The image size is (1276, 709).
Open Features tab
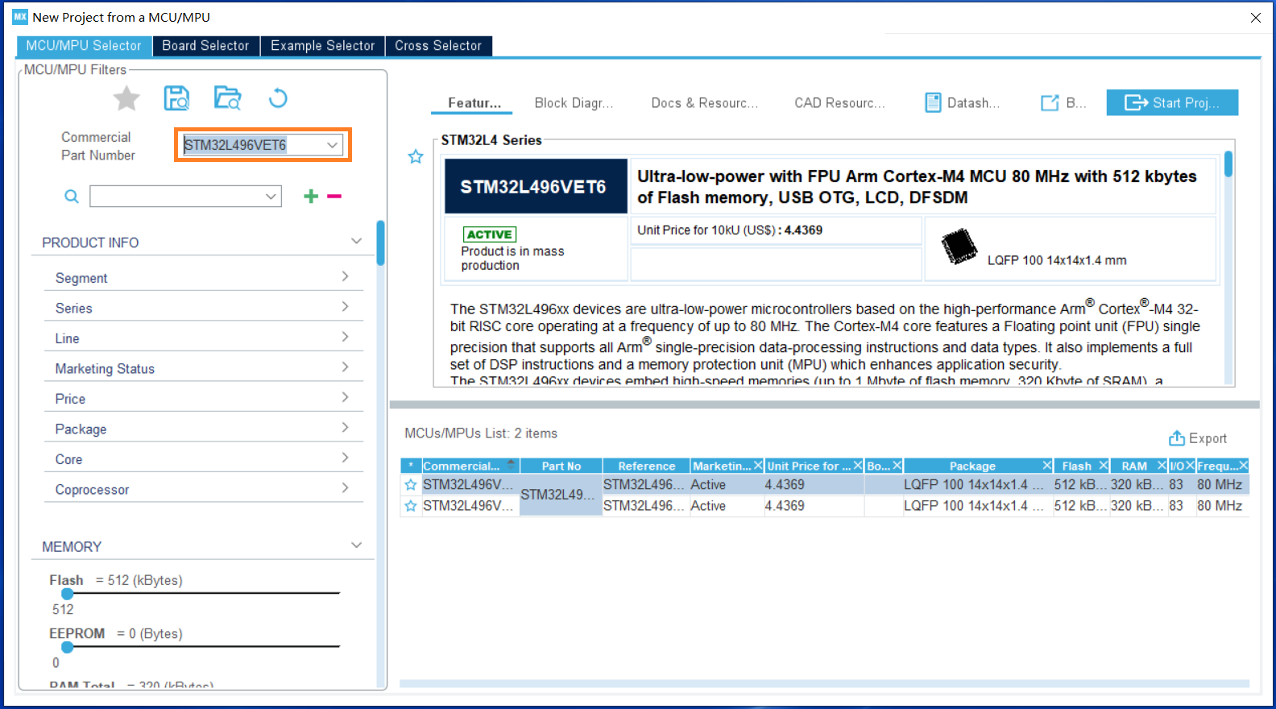coord(474,103)
